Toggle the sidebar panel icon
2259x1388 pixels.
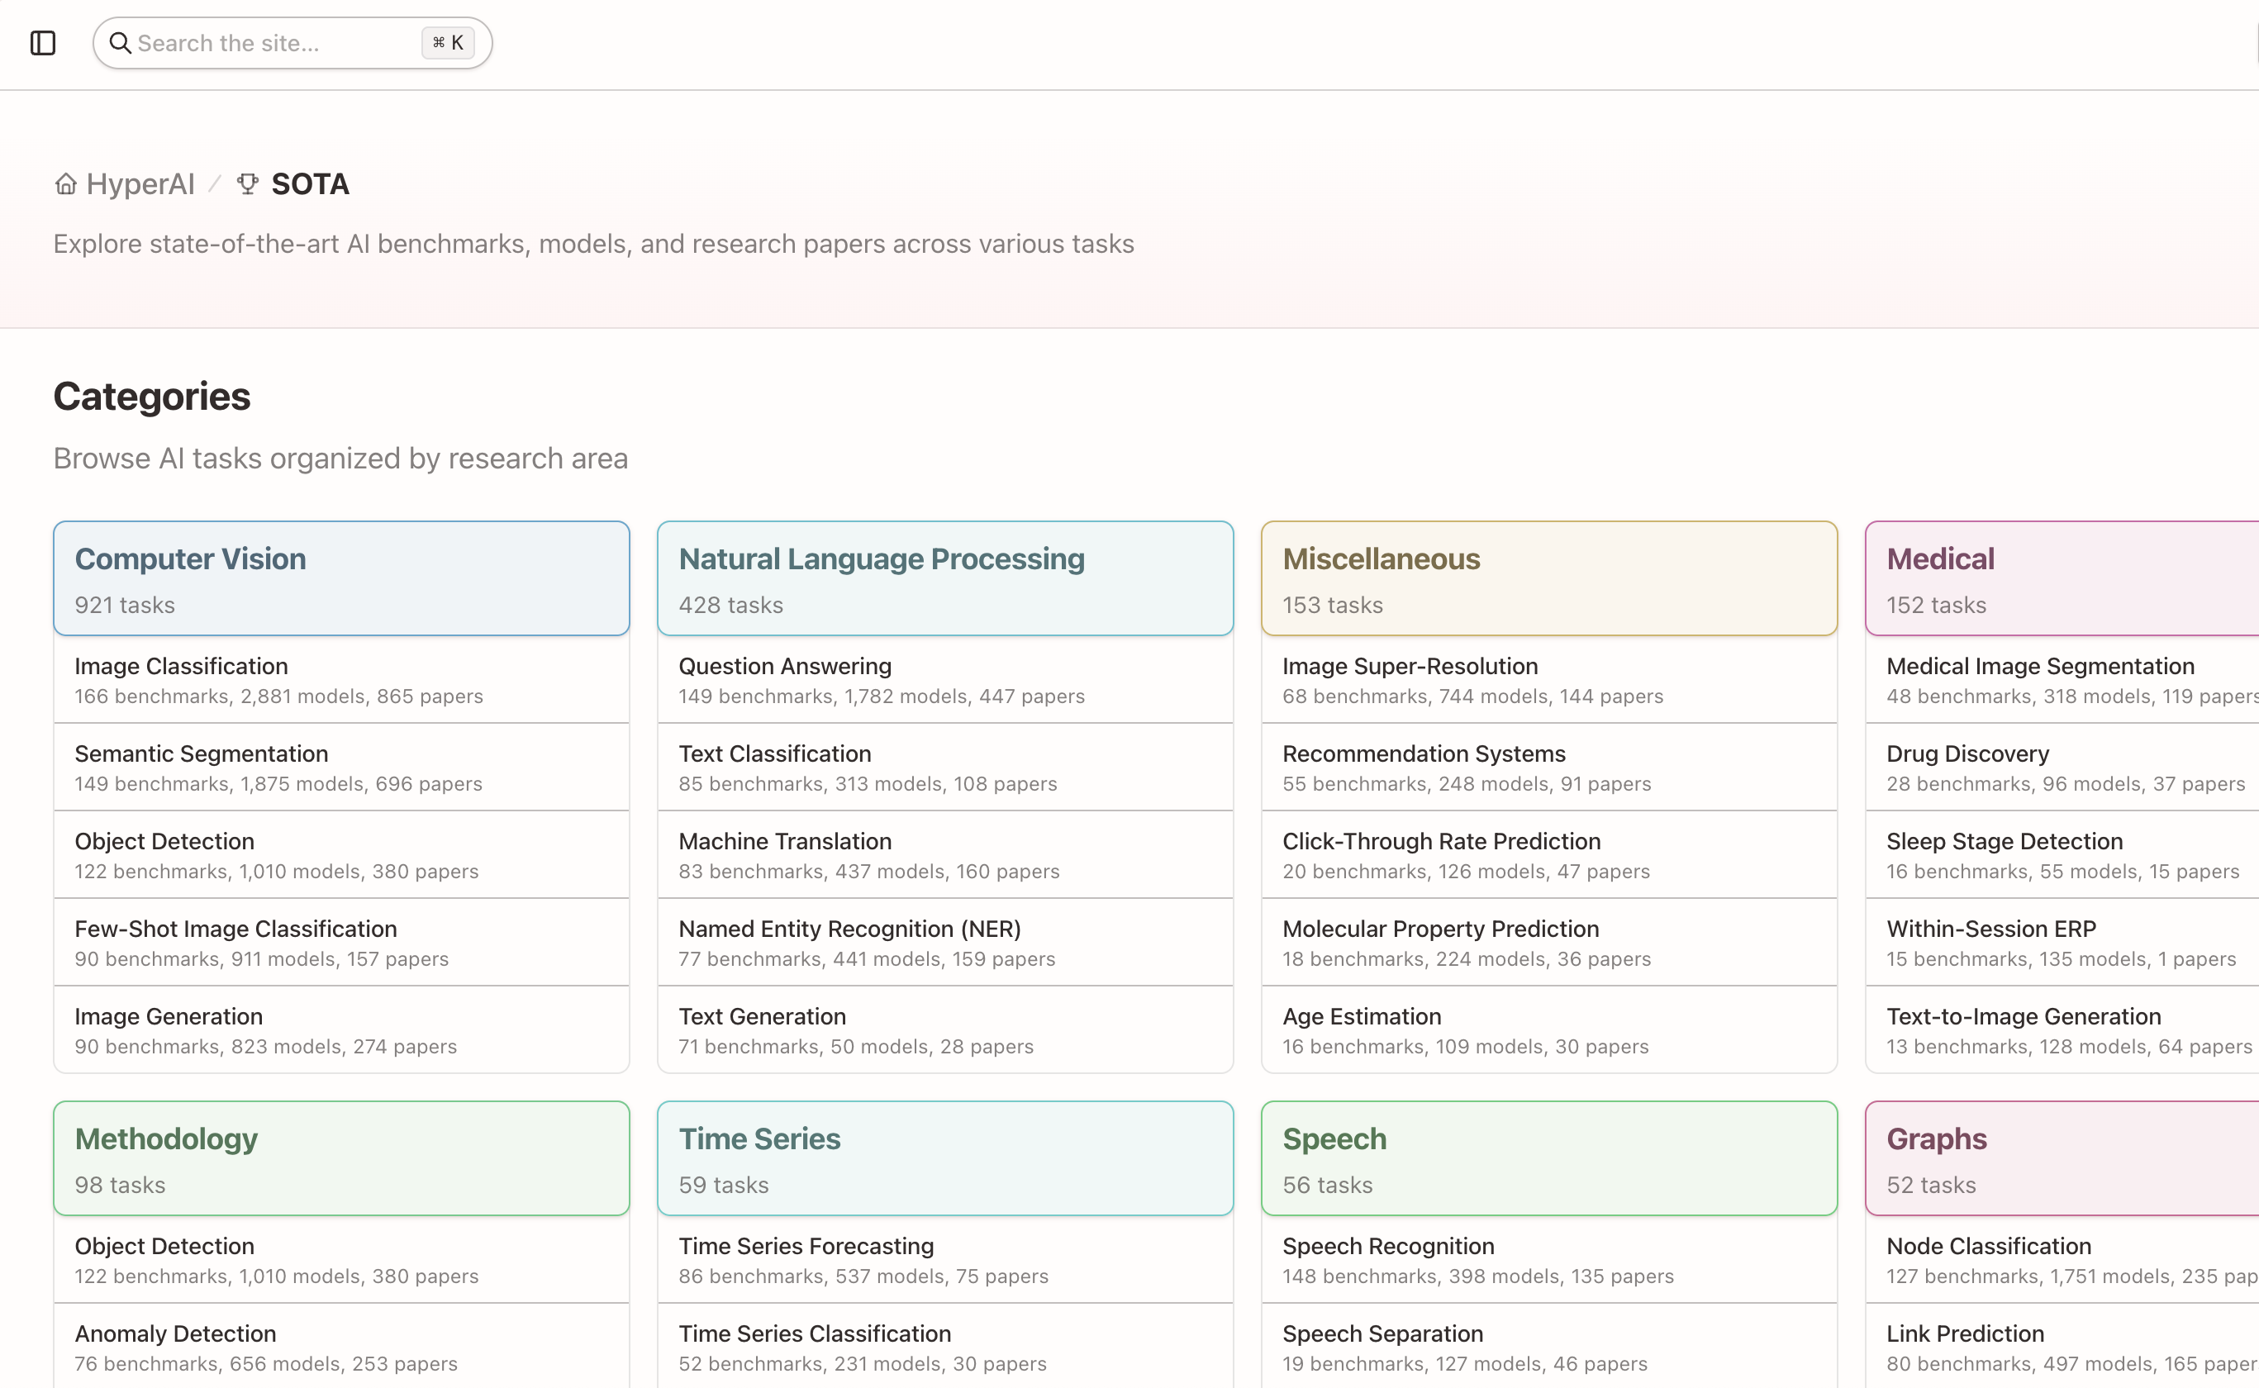43,43
